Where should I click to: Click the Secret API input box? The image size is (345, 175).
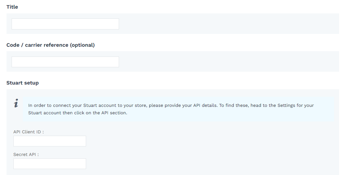[50, 164]
